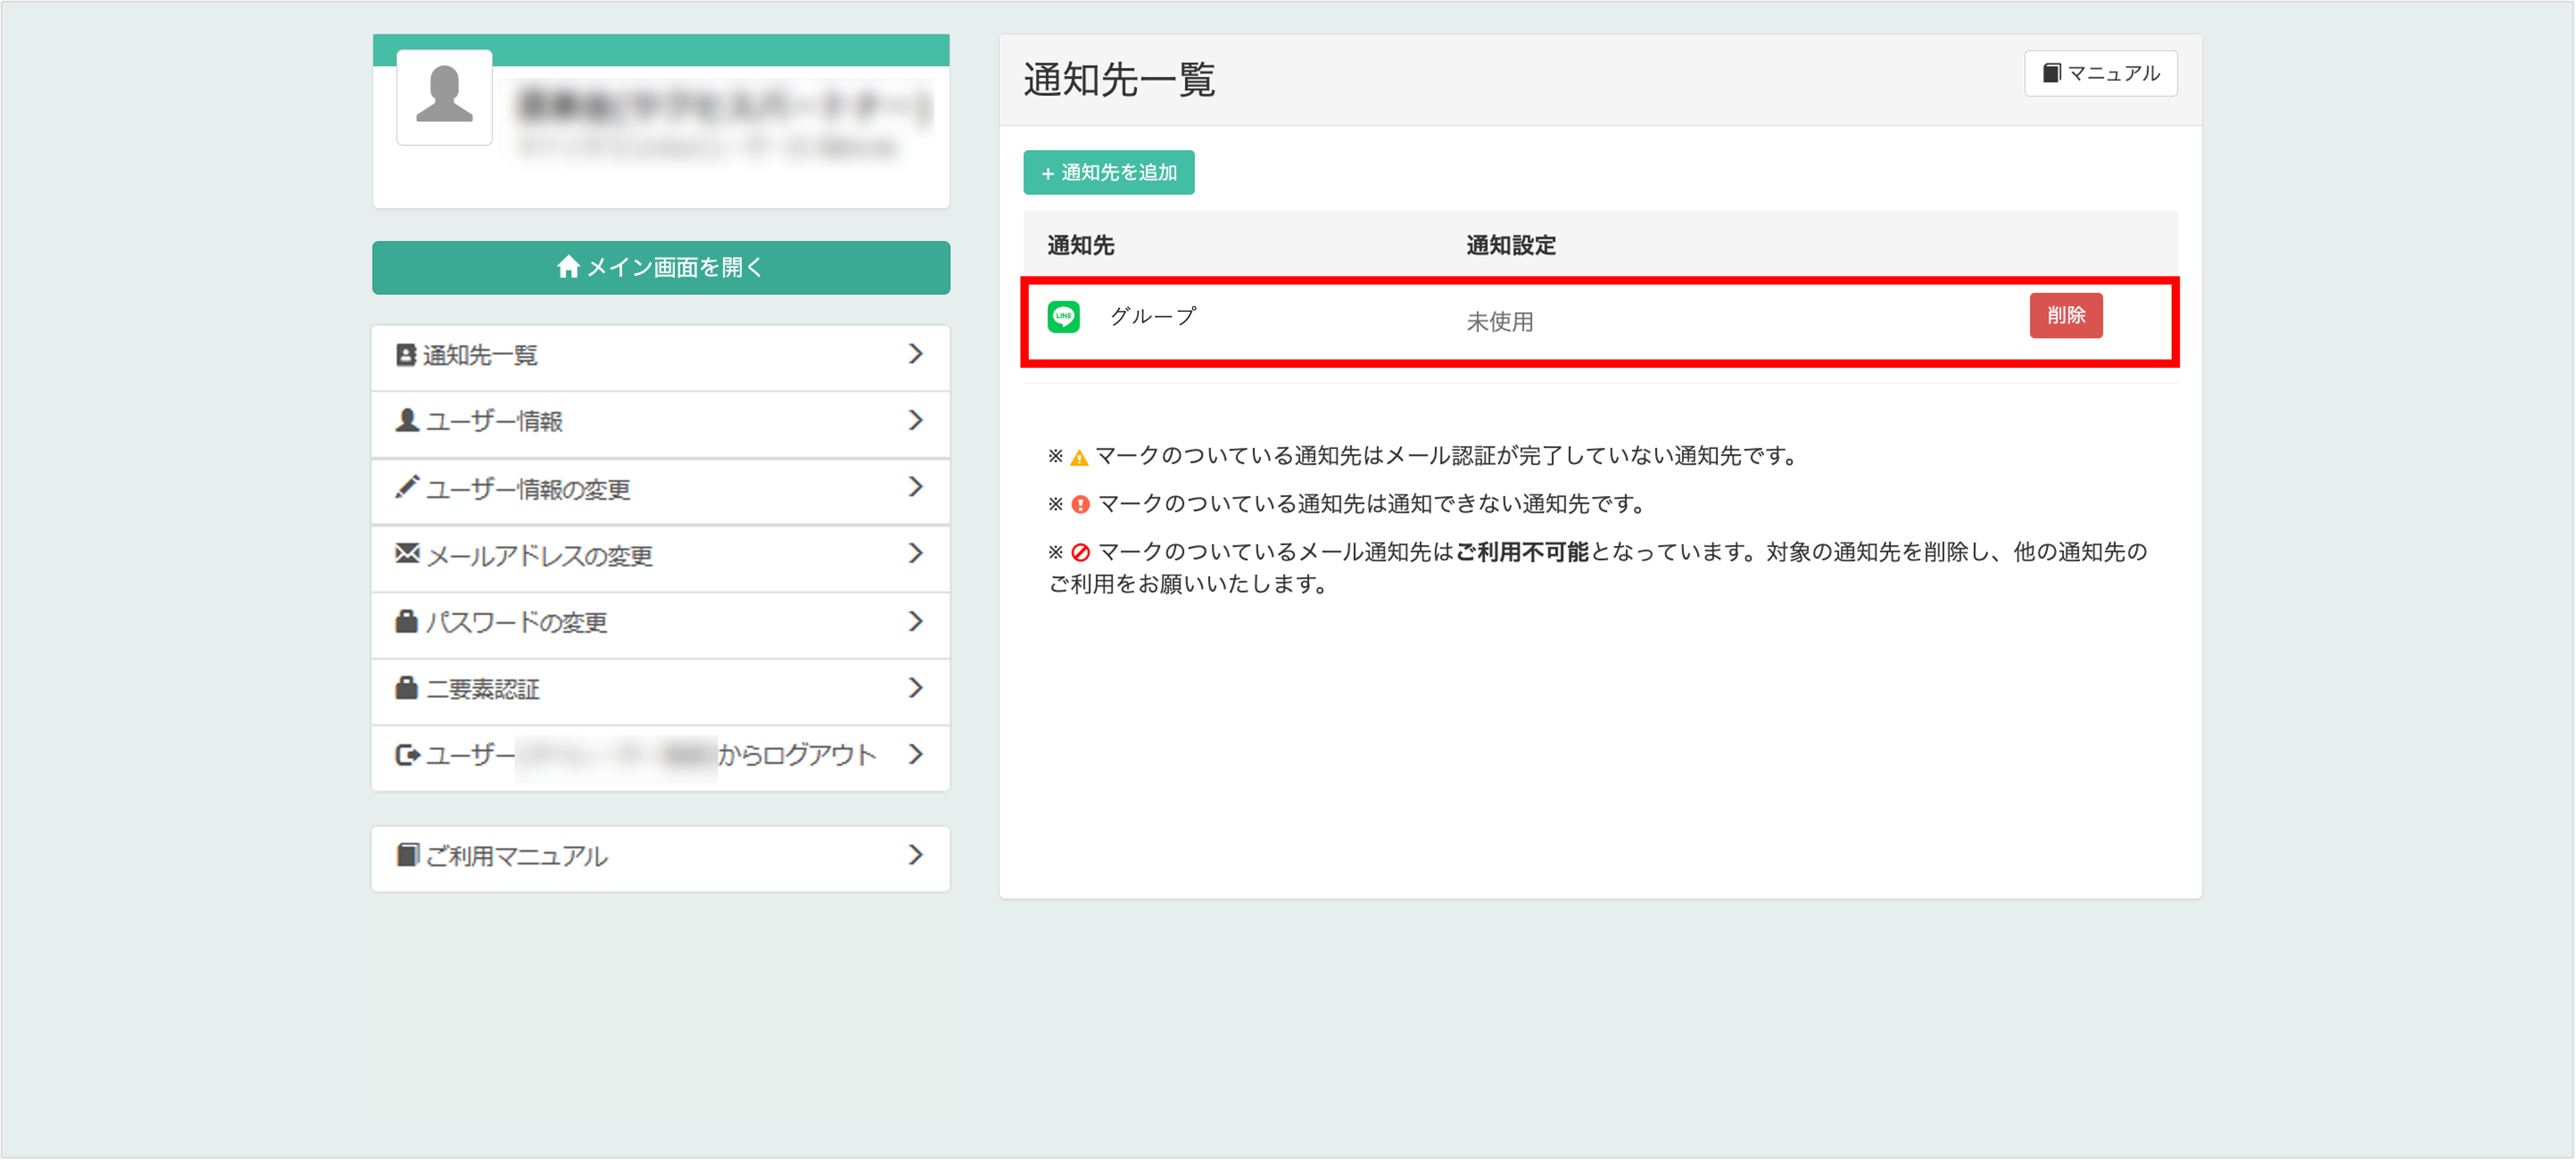Open the 二要素認証 menu entry
The image size is (2576, 1160).
click(x=483, y=689)
